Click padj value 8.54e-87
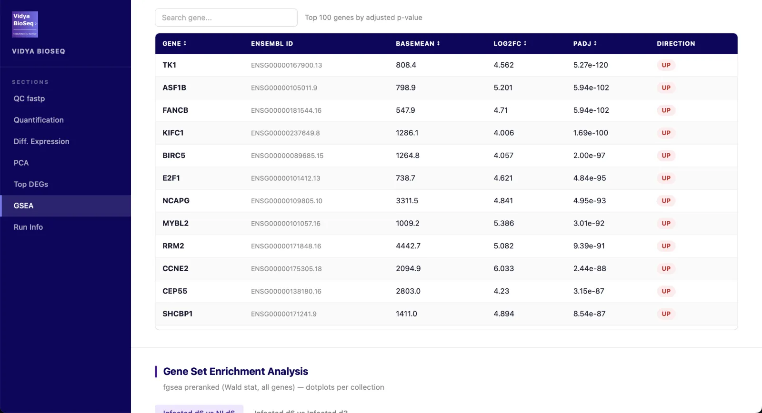The image size is (762, 413). (x=589, y=314)
